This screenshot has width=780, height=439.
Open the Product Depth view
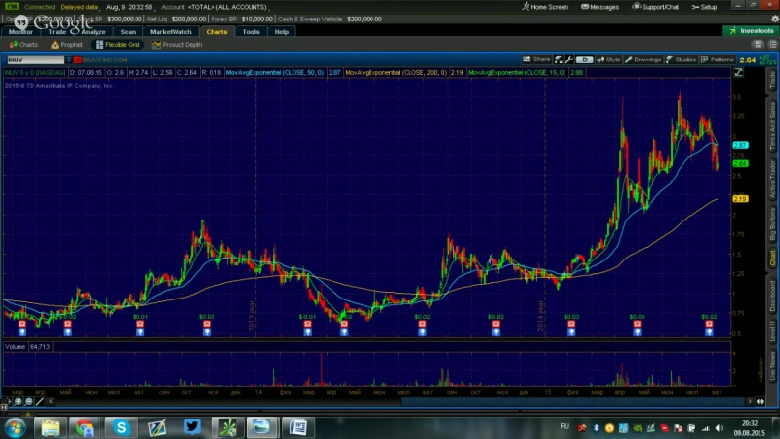[176, 45]
